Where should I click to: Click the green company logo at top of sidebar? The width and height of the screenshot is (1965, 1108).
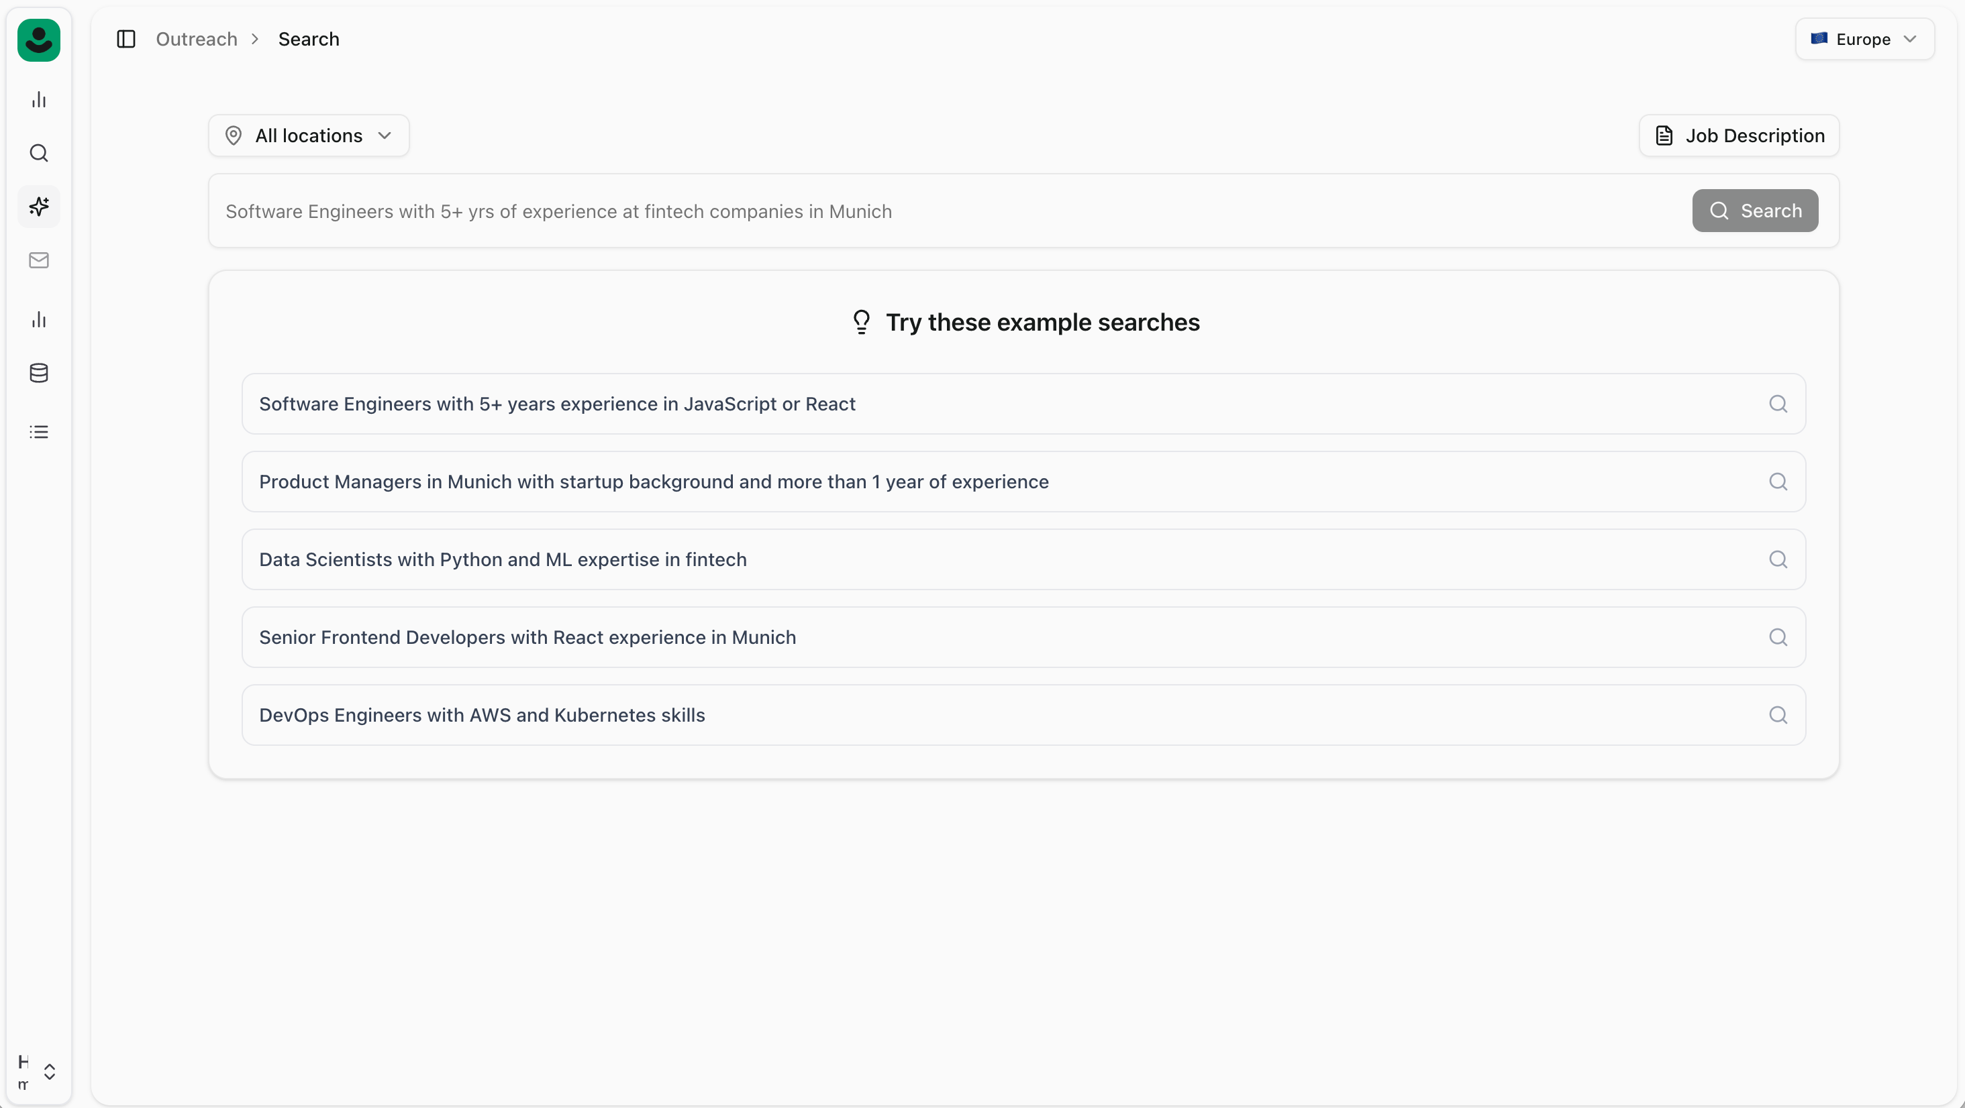[39, 40]
